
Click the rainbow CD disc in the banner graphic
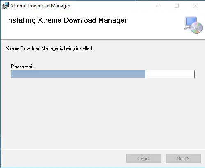coord(197,28)
